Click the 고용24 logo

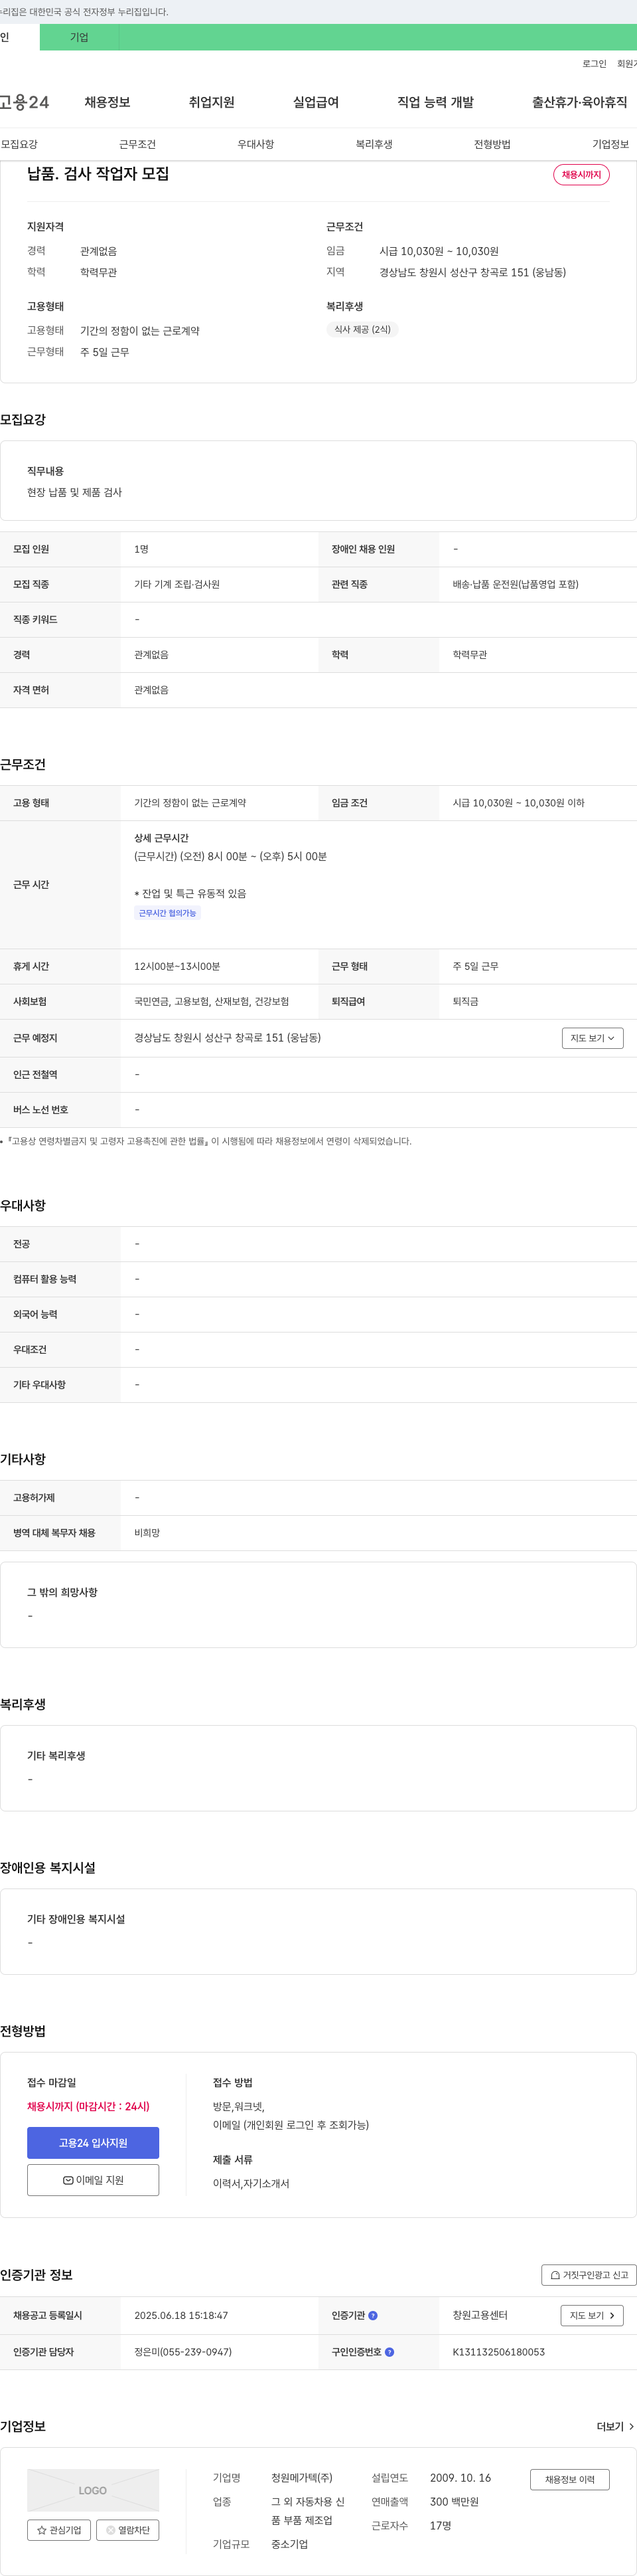[24, 102]
